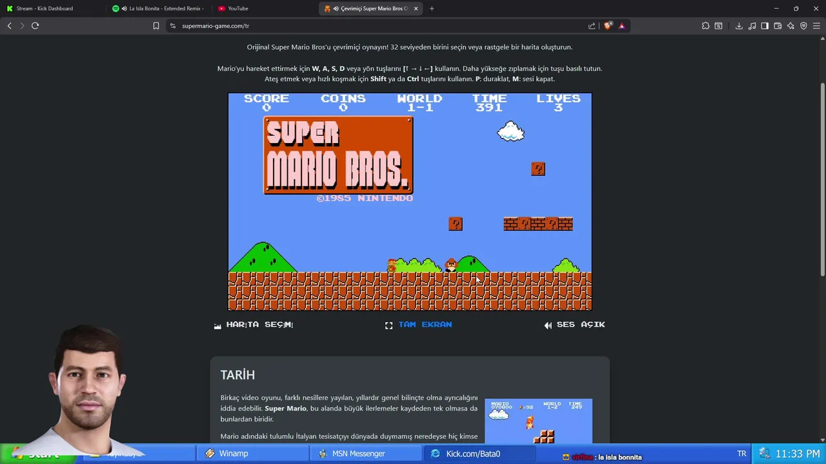
Task: Reload the supermario-game page
Action: 35,26
